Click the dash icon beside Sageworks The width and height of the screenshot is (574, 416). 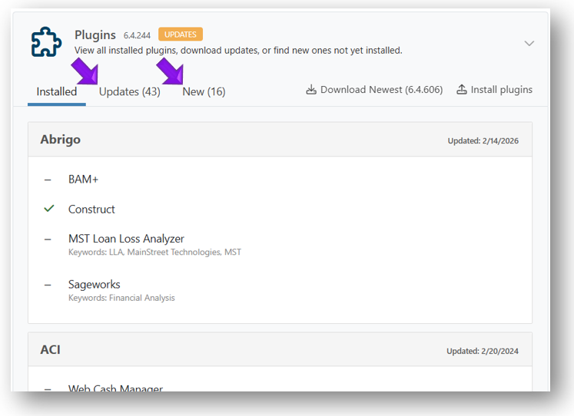pos(48,285)
